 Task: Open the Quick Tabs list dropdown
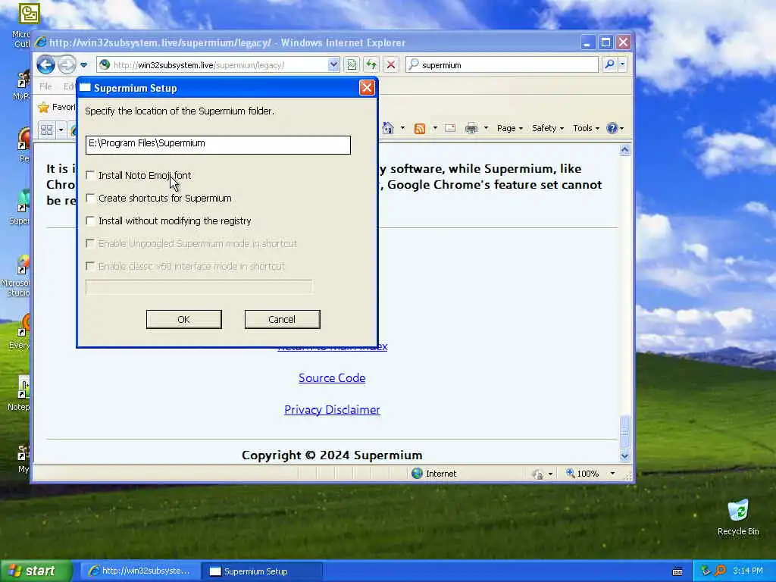61,130
